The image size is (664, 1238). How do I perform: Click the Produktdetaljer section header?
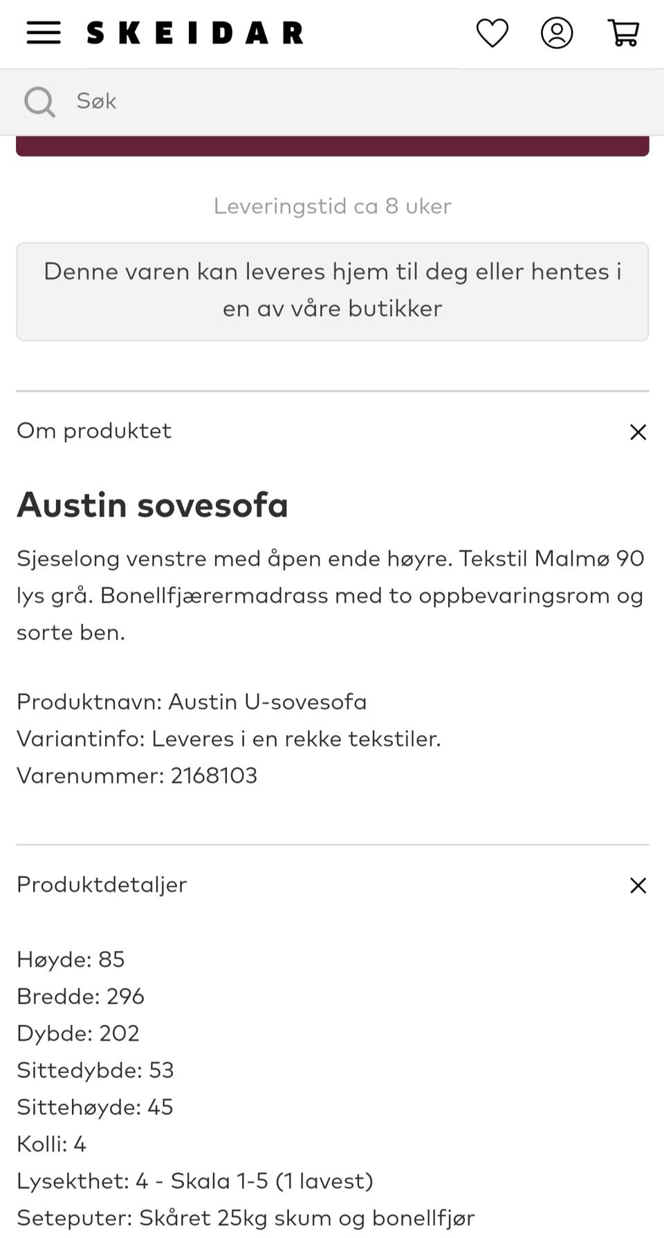point(102,884)
